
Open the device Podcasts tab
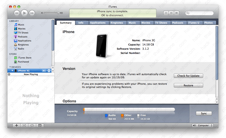178,23
